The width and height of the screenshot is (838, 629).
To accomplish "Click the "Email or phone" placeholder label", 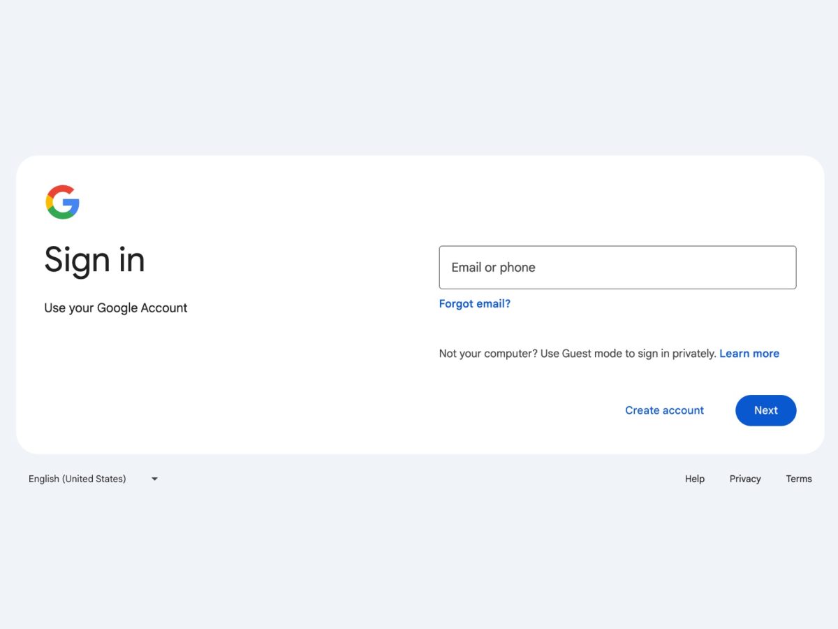I will (494, 267).
